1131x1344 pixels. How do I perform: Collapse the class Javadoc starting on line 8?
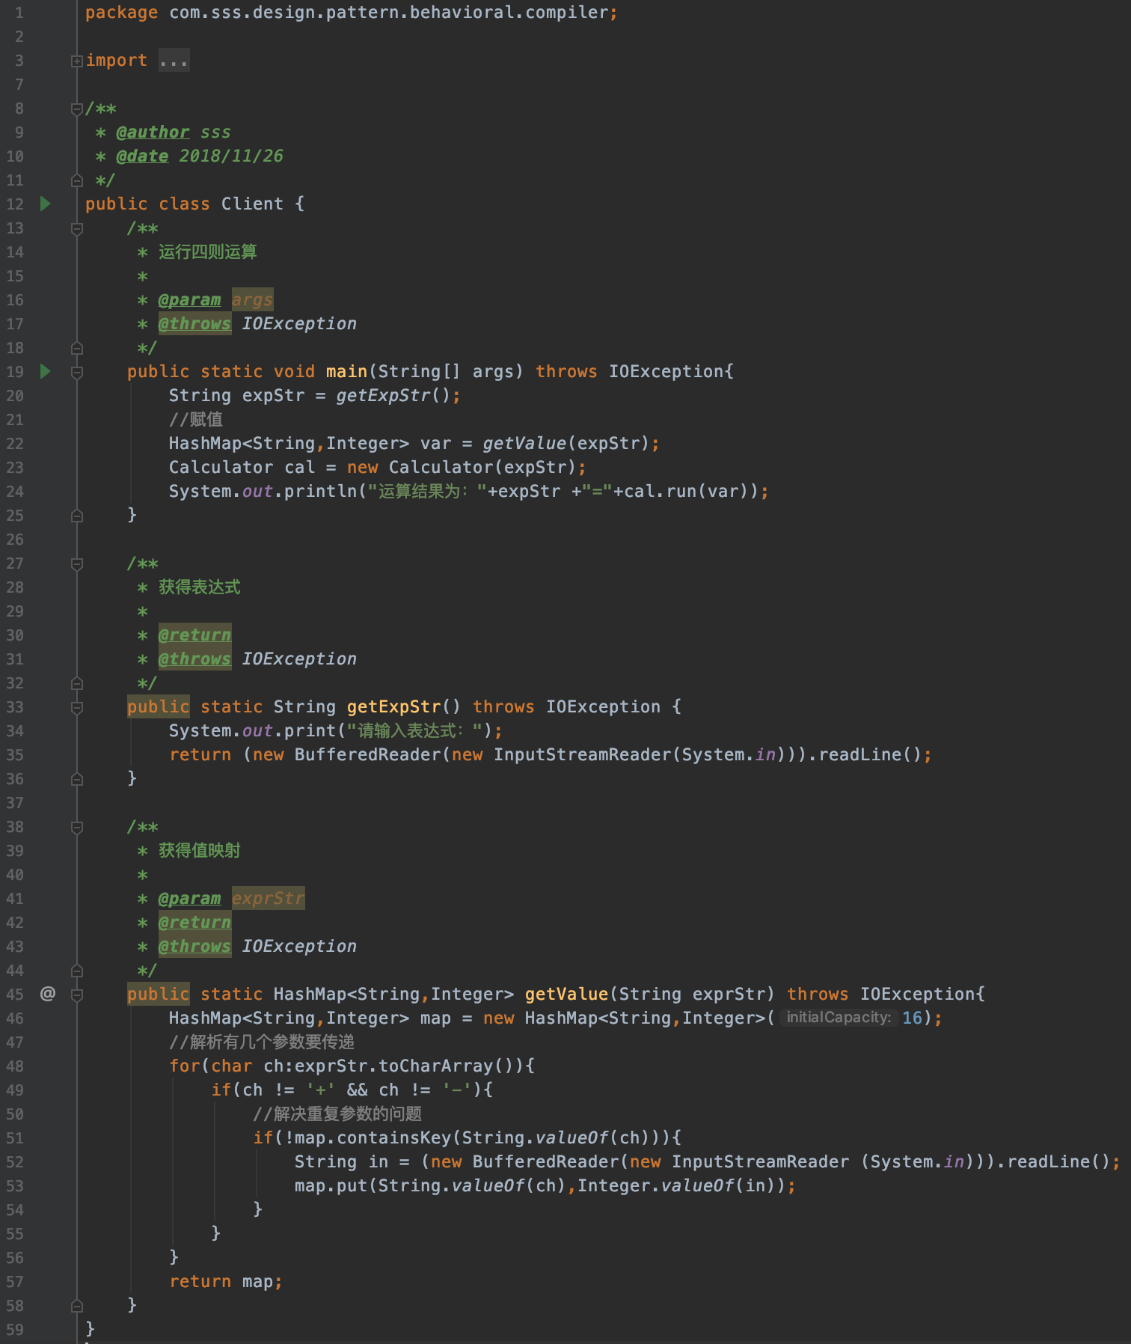76,109
